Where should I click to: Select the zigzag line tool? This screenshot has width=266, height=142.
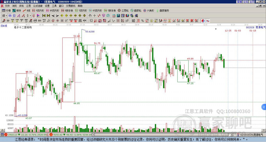113,21
